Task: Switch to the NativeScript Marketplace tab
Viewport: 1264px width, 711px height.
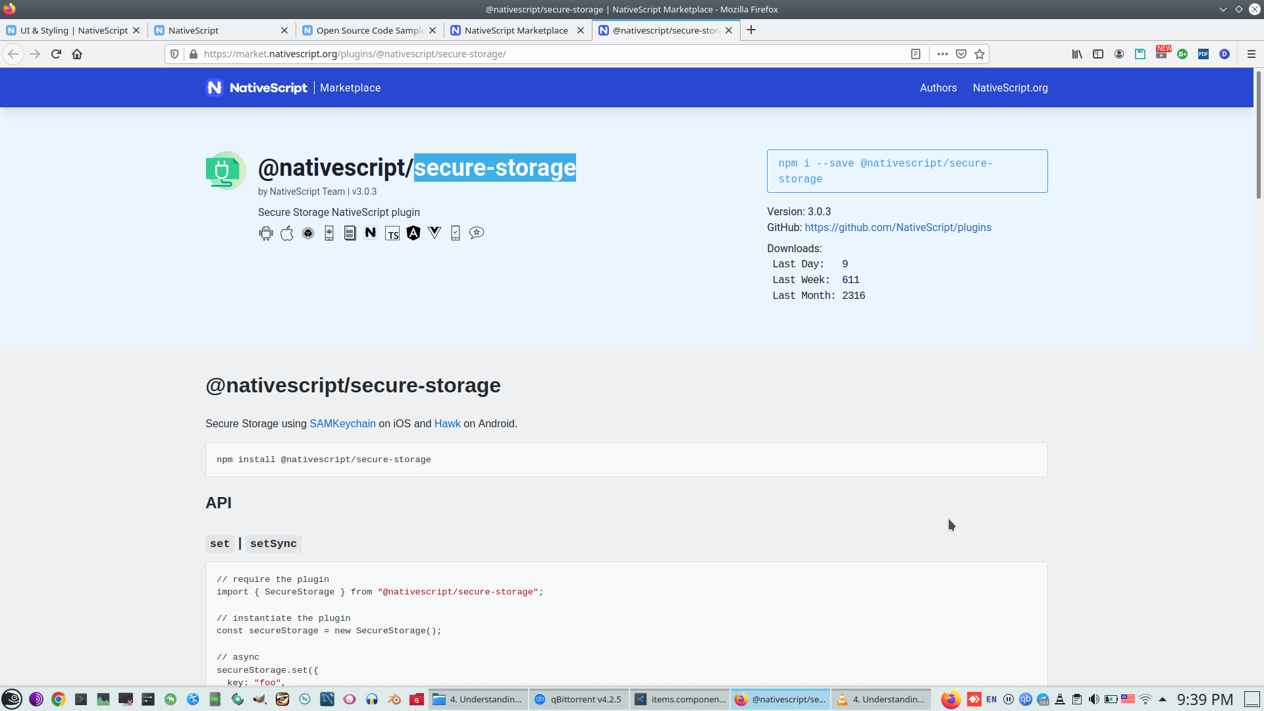Action: (516, 30)
